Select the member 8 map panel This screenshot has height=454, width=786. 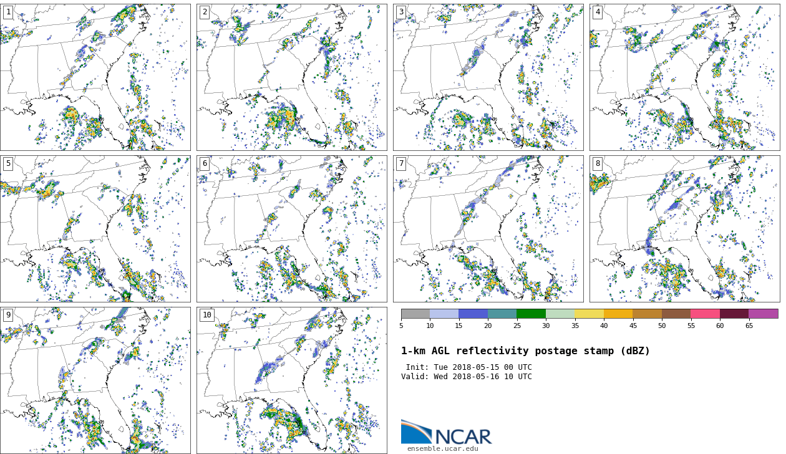[x=685, y=229]
